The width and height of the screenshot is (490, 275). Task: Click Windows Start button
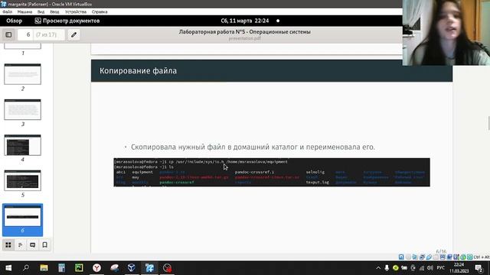coord(8,268)
